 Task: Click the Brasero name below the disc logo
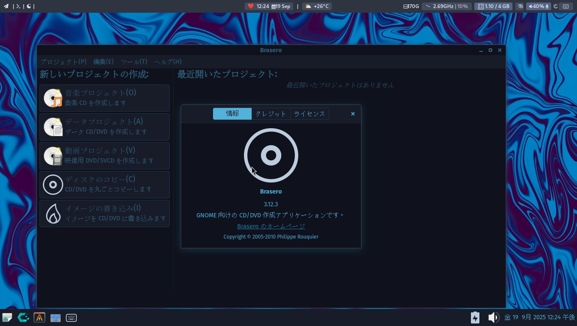click(271, 191)
